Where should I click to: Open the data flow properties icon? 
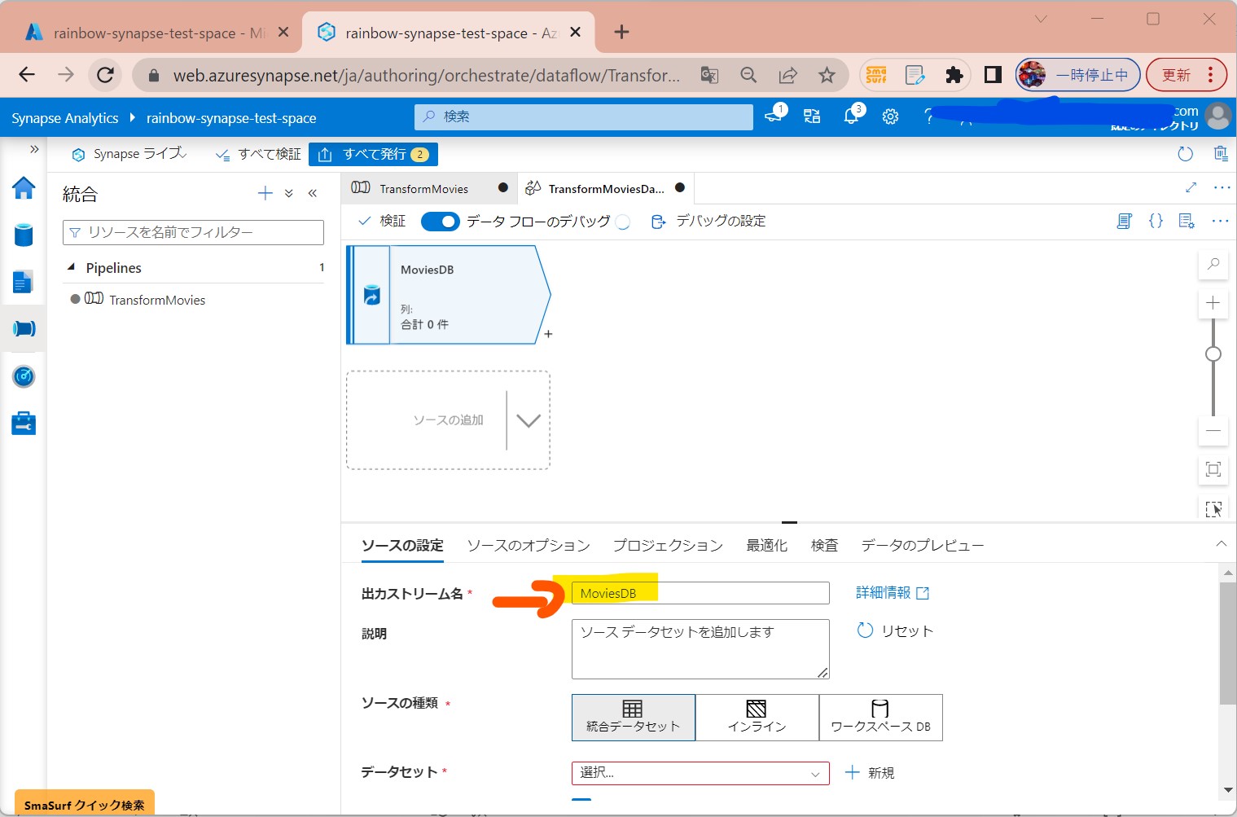(x=1187, y=221)
